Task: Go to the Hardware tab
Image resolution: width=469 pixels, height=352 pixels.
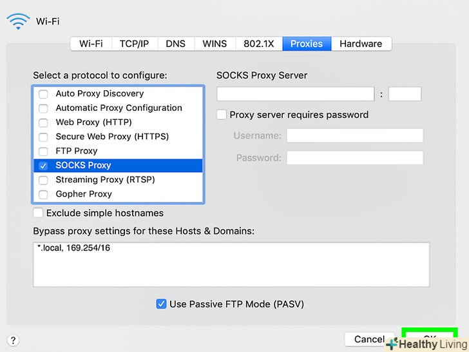Action: tap(361, 44)
